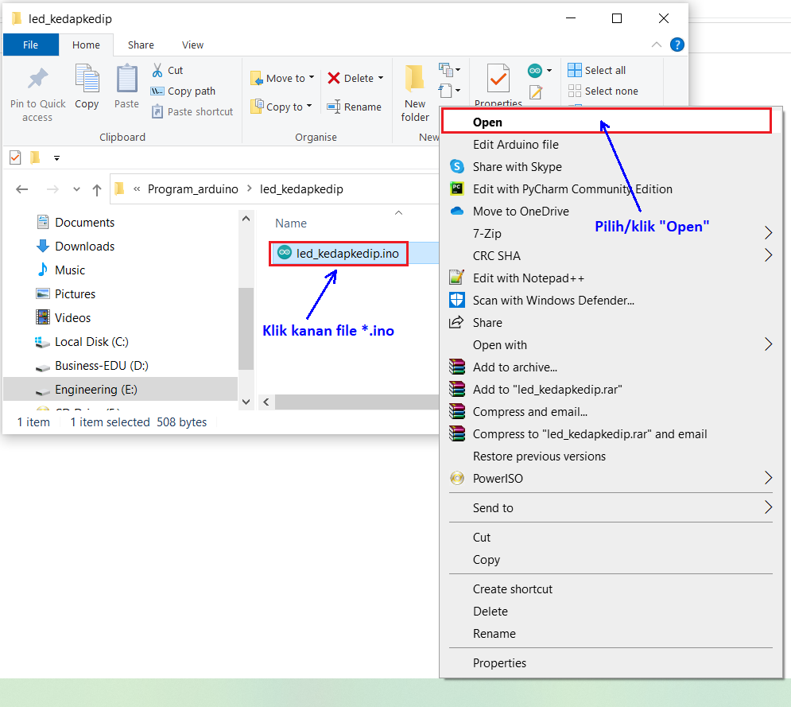
Task: Click the Cut scissors icon in ribbon
Action: (x=157, y=70)
